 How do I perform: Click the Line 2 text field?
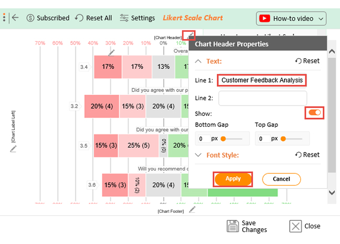[263, 98]
